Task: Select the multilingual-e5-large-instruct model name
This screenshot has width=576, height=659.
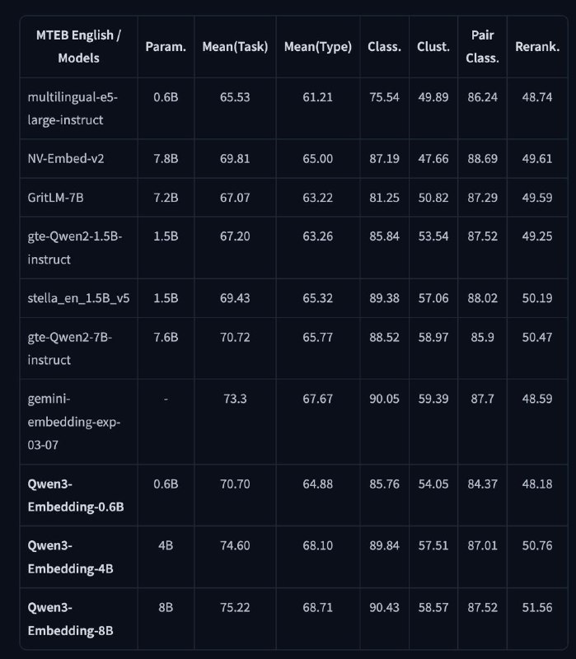Action: [73, 109]
